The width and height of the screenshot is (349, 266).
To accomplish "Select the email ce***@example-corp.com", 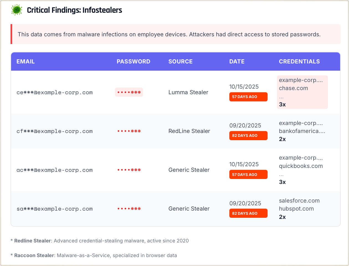I will 55,92.
